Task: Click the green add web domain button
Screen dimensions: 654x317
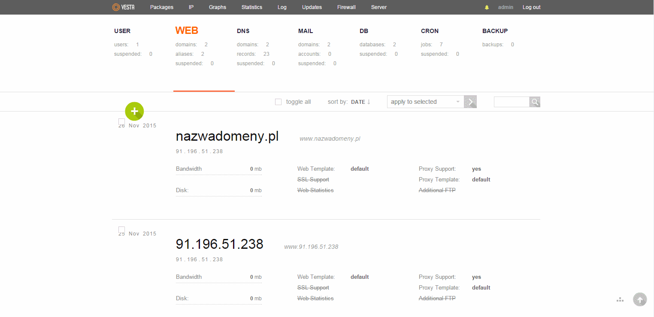Action: (134, 112)
